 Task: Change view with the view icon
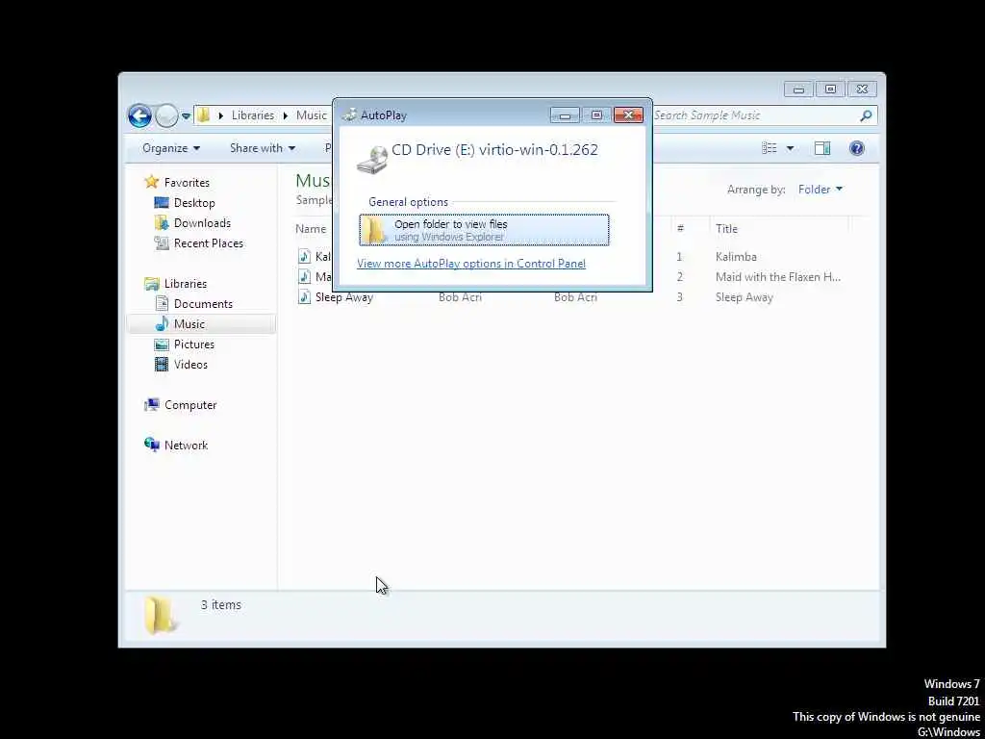[770, 148]
